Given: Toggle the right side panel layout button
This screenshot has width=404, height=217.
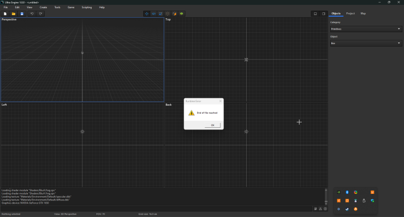Looking at the screenshot, I should 323,13.
